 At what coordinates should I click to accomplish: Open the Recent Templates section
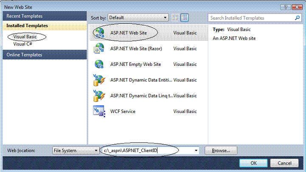click(x=45, y=16)
